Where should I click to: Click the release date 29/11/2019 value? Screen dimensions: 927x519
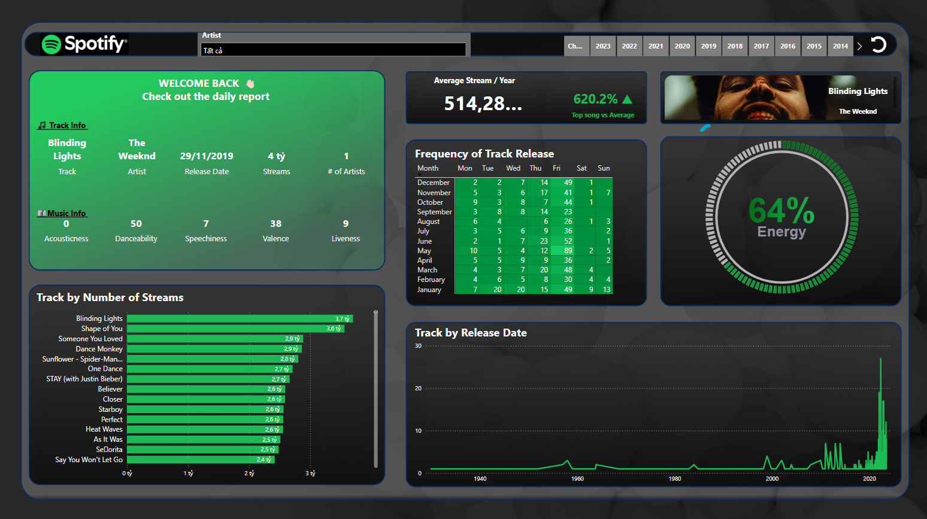[x=207, y=156]
